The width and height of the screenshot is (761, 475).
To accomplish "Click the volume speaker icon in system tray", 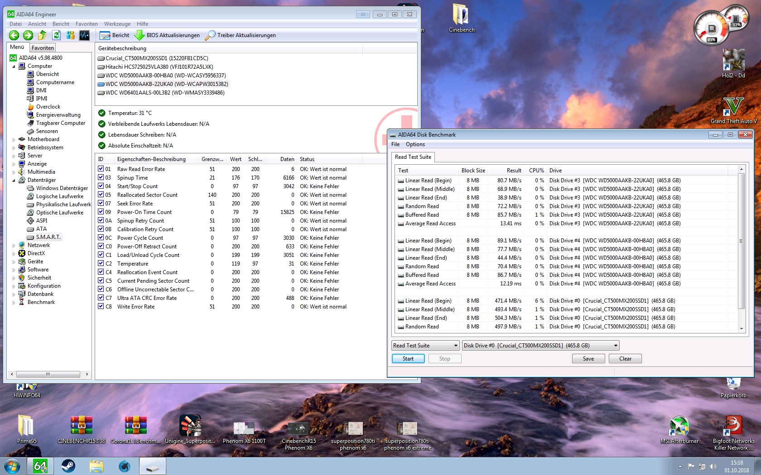I will pos(713,466).
